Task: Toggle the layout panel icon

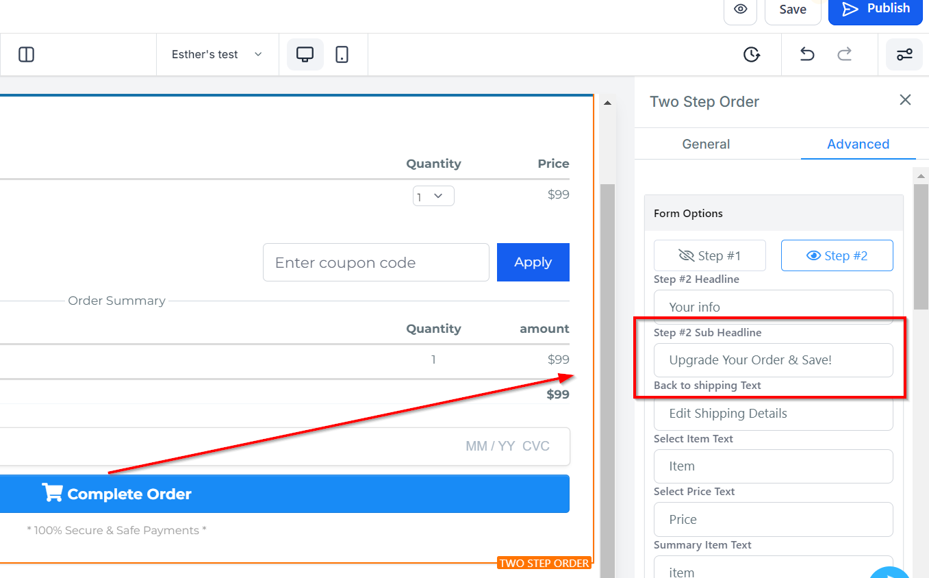Action: pos(27,54)
